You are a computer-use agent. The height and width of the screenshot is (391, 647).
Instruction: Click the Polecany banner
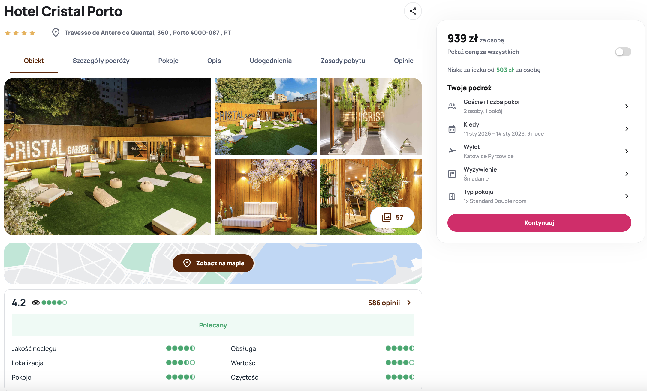[213, 325]
